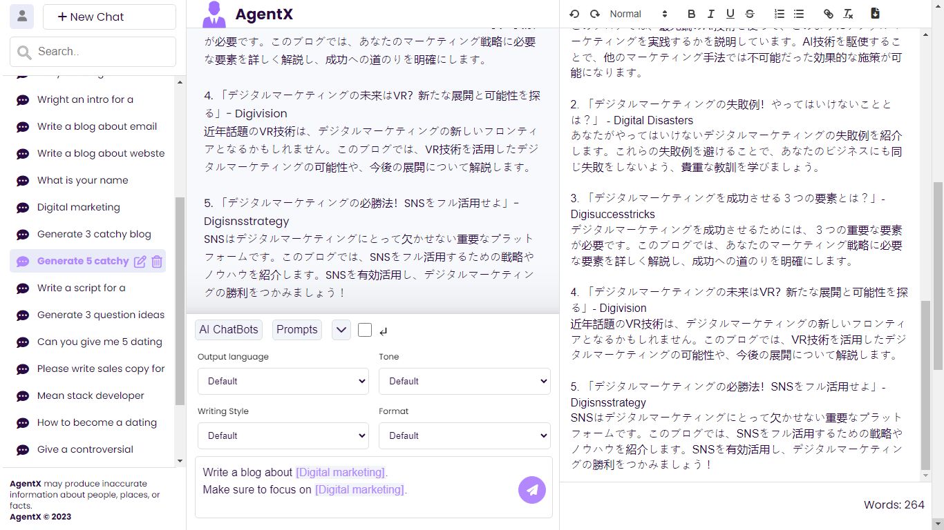
Task: Send the prompt with the paper plane button
Action: tap(532, 490)
